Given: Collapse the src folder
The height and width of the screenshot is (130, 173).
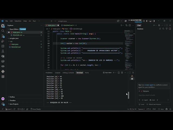Looking at the screenshot, I should pyautogui.click(x=9, y=41).
